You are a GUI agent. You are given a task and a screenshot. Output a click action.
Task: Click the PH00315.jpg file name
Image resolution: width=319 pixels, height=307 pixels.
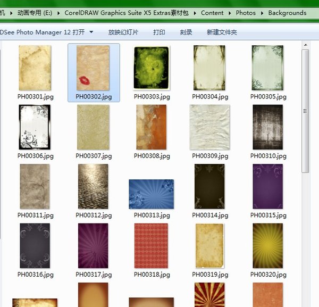tap(268, 215)
